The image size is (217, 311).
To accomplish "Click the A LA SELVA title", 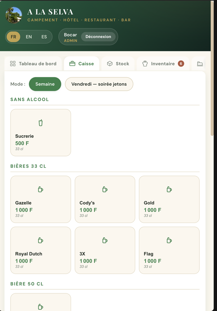I will [x=50, y=12].
